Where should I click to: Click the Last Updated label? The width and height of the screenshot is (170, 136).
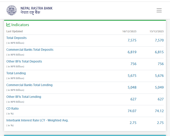[x=15, y=32]
